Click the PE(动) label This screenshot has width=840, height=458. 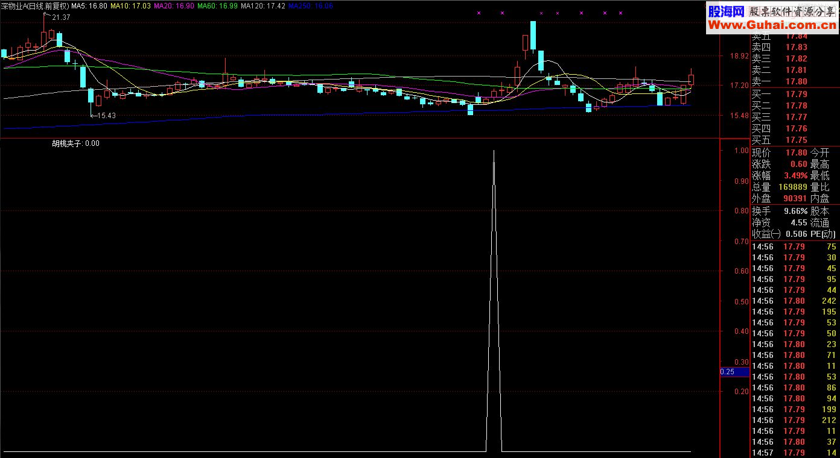(823, 234)
